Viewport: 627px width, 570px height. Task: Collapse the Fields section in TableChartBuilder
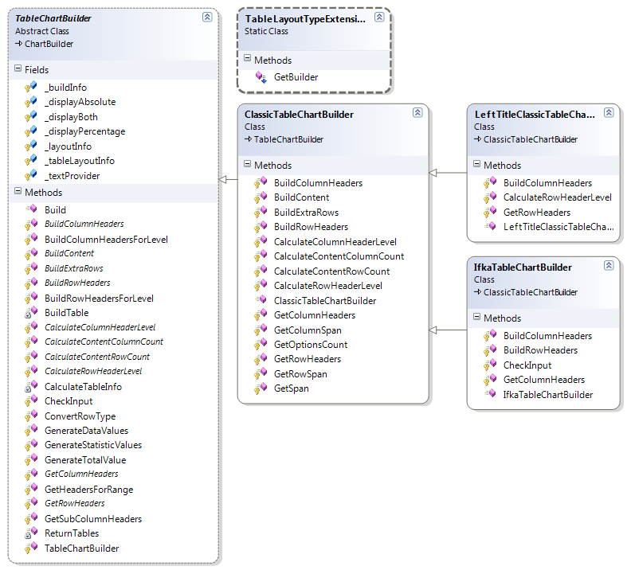point(18,70)
